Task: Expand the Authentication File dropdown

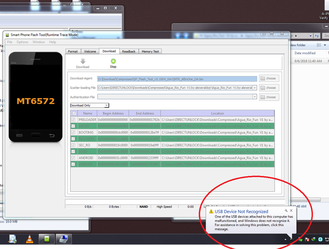Action: coord(254,97)
